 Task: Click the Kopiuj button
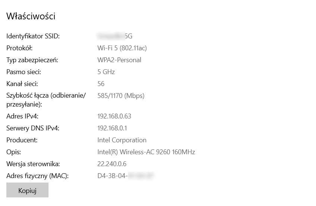click(x=27, y=190)
